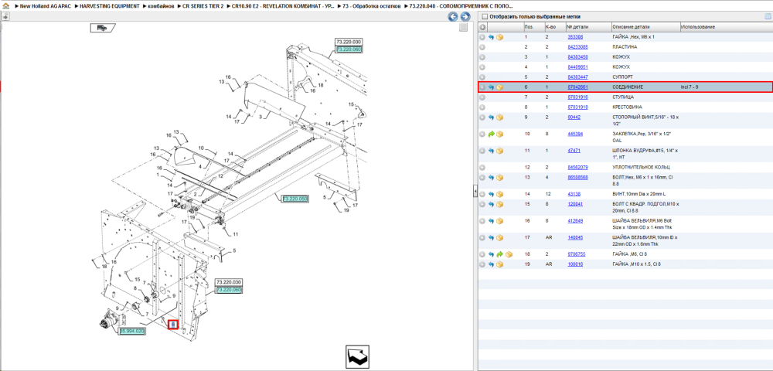Image resolution: width=773 pixels, height=371 pixels.
Task: Click blue arrow for ШПОНКА ВУДРУФА row
Action: (x=491, y=151)
